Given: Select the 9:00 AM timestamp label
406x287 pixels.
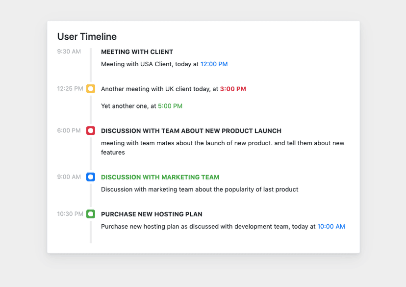Looking at the screenshot, I should coord(68,177).
